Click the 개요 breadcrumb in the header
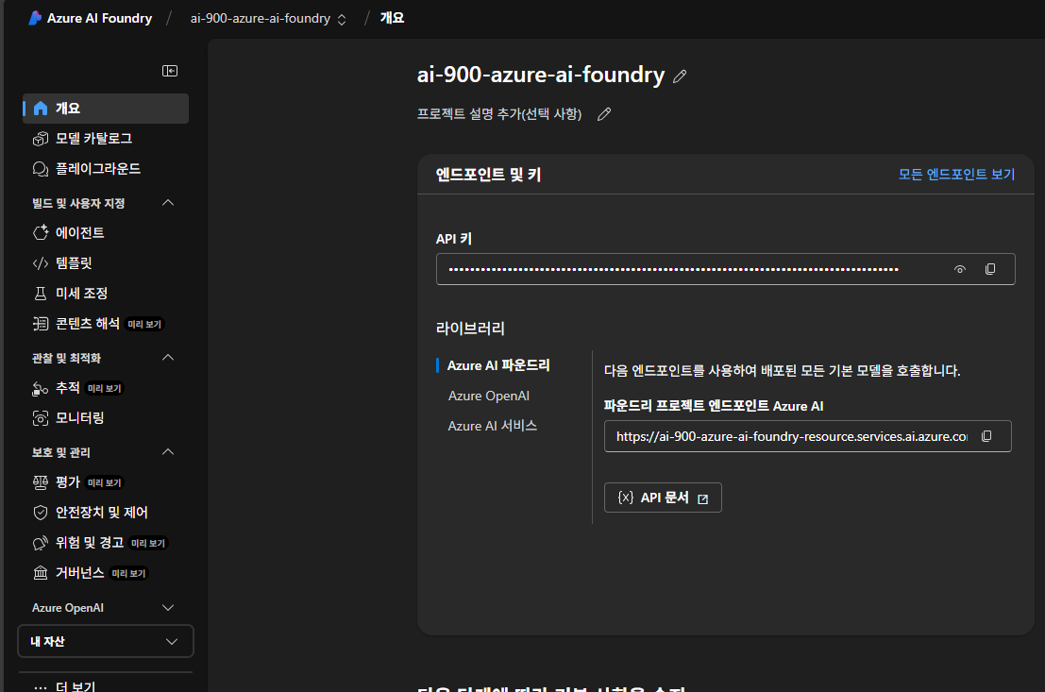This screenshot has width=1045, height=692. tap(392, 18)
